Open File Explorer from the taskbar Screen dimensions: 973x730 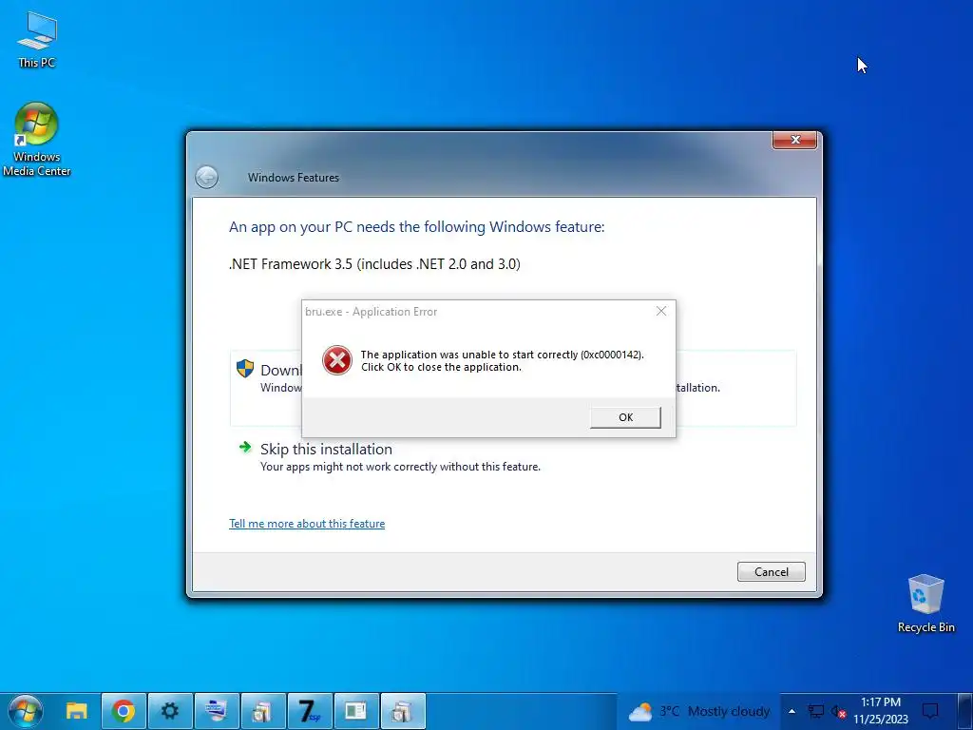(77, 711)
